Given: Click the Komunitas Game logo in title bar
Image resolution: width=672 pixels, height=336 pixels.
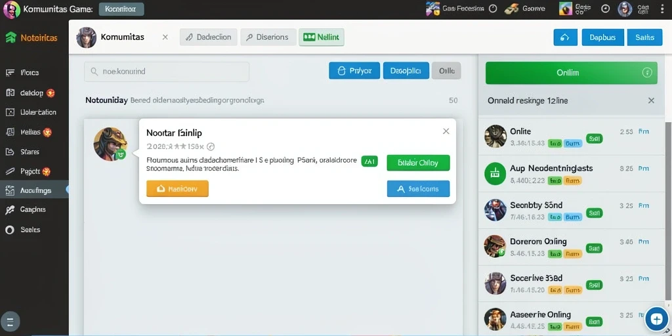Looking at the screenshot, I should 12,9.
